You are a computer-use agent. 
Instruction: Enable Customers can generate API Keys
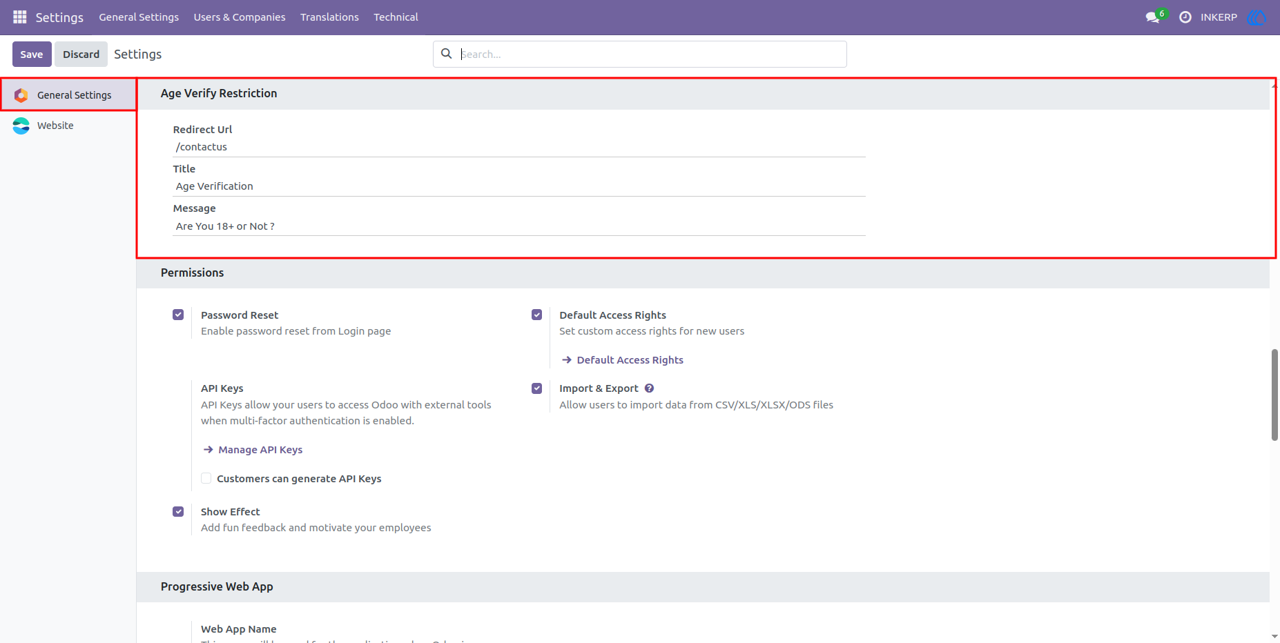coord(206,478)
